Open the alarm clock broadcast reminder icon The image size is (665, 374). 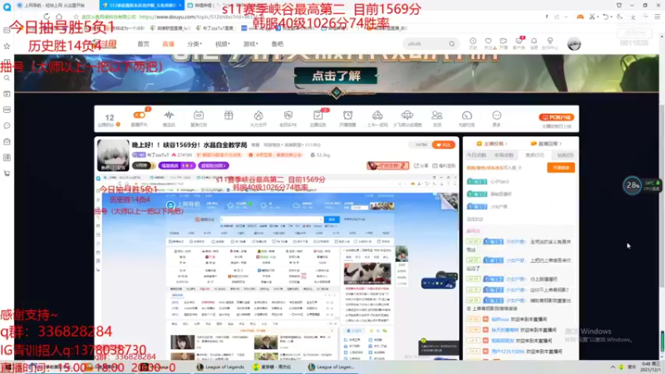click(347, 115)
